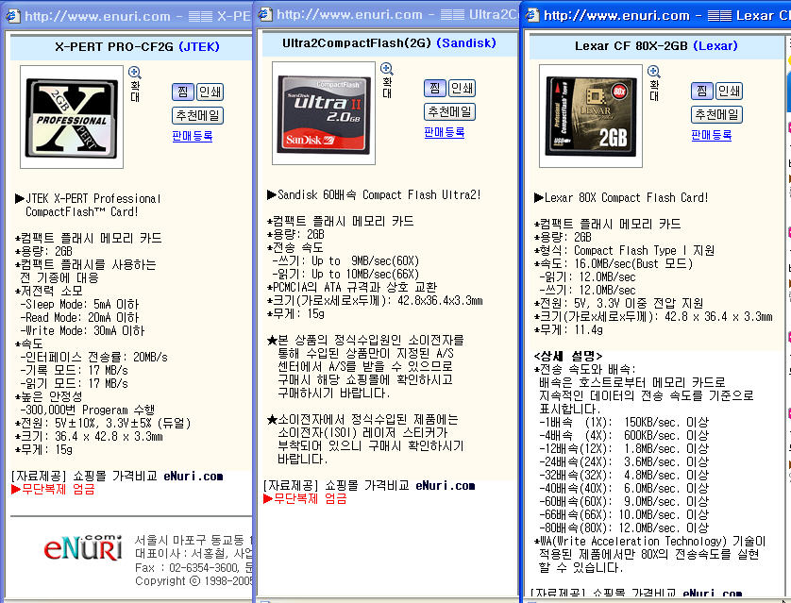
Task: Click the browser icon in the Ultra2C window title bar
Action: point(265,14)
